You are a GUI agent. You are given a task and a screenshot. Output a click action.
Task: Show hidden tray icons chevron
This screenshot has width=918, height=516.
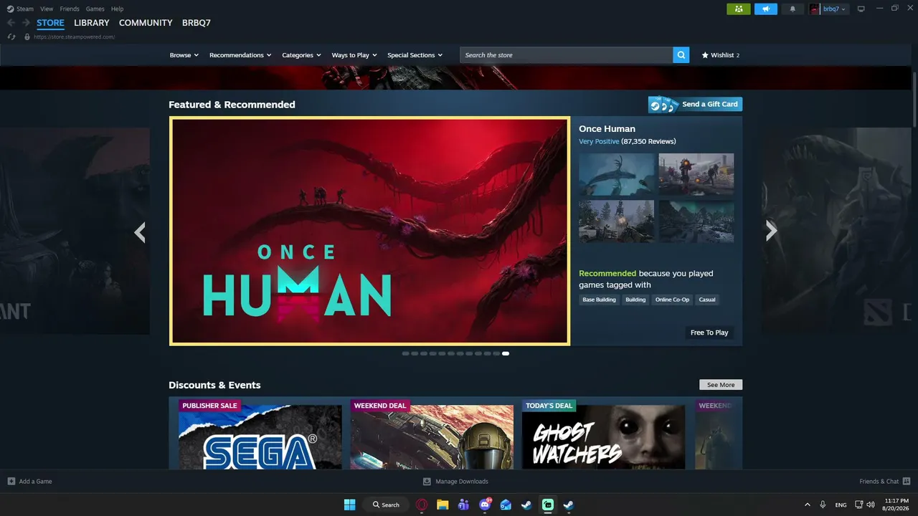[x=808, y=505]
